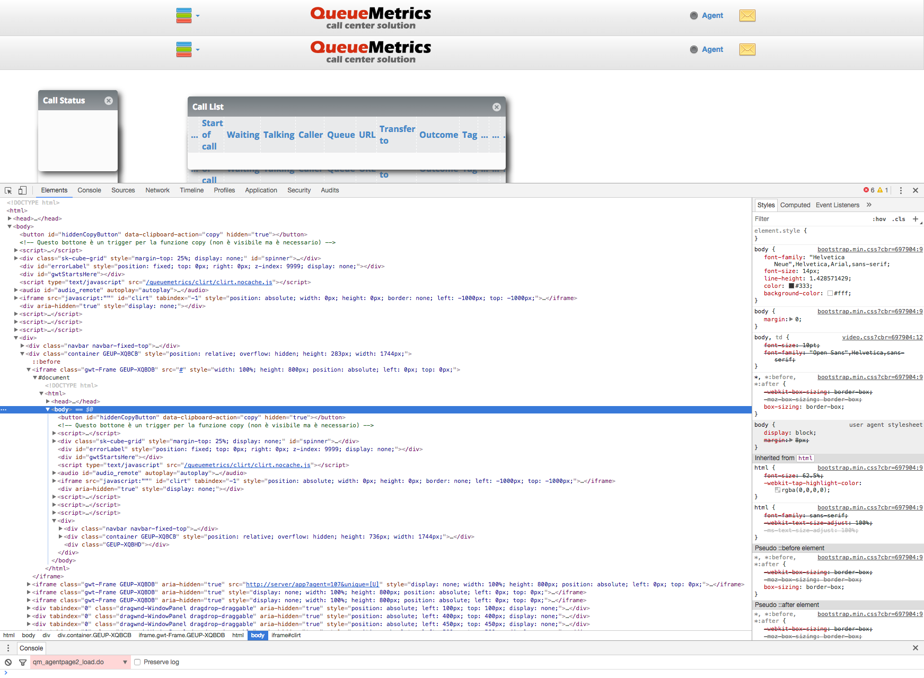Collapse the gwt-Frame iframe with src #
The height and width of the screenshot is (678, 924).
click(x=29, y=369)
